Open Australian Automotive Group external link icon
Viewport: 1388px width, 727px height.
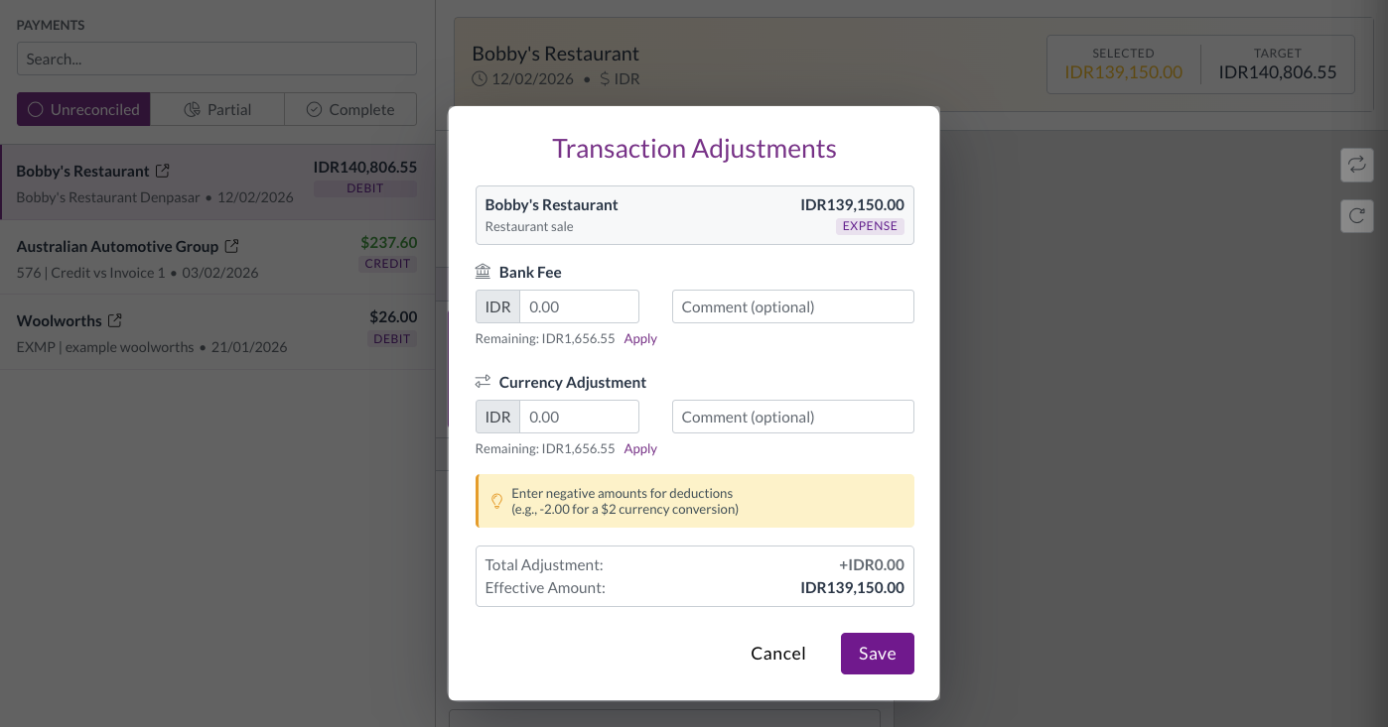pyautogui.click(x=231, y=246)
